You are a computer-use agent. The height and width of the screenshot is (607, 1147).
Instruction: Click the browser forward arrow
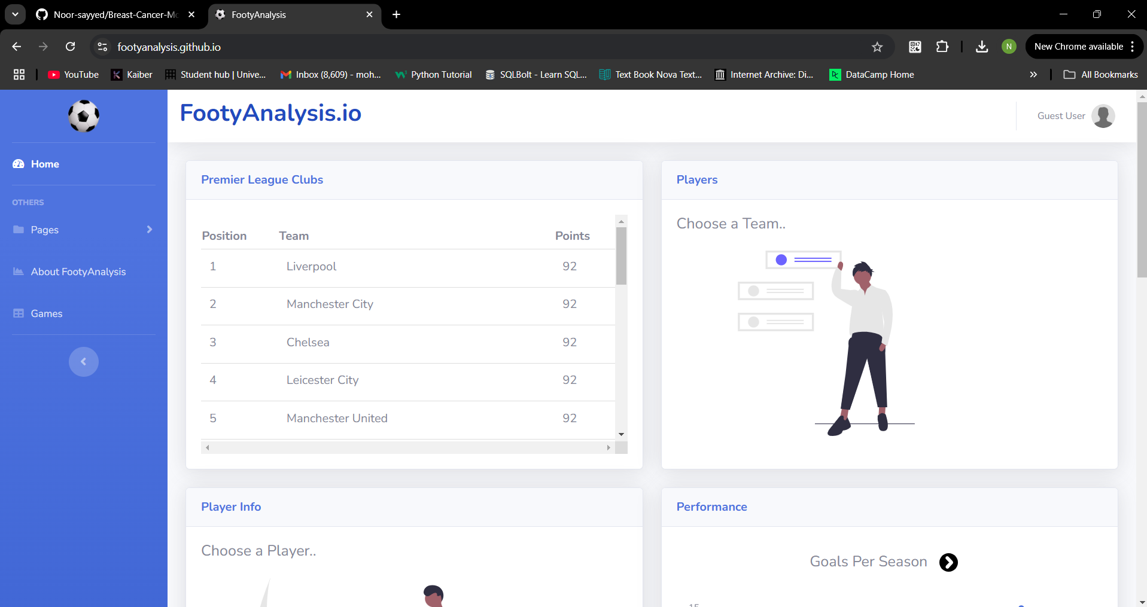click(43, 47)
